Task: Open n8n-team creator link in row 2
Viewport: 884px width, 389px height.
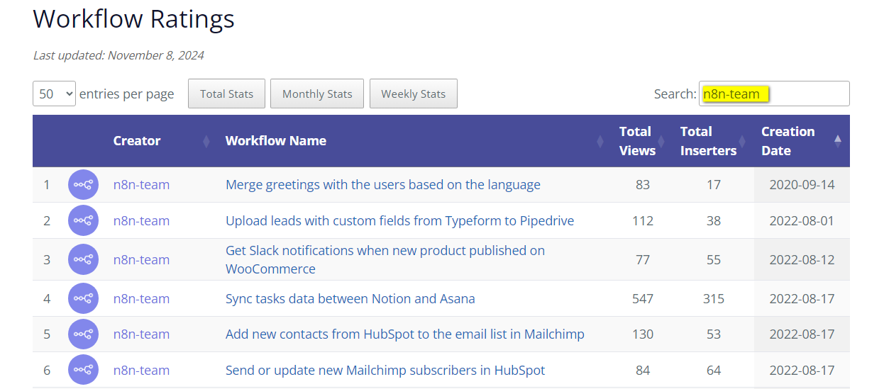Action: (x=141, y=220)
